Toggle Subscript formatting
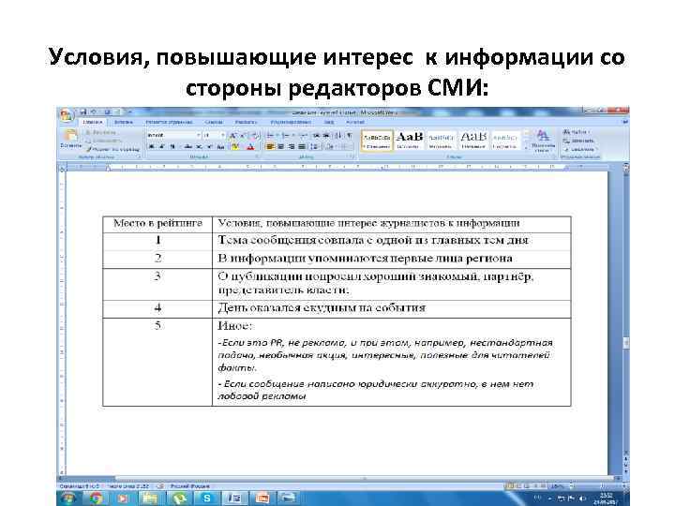This screenshot has height=506, width=675. click(199, 147)
